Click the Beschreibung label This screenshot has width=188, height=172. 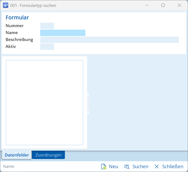click(19, 40)
